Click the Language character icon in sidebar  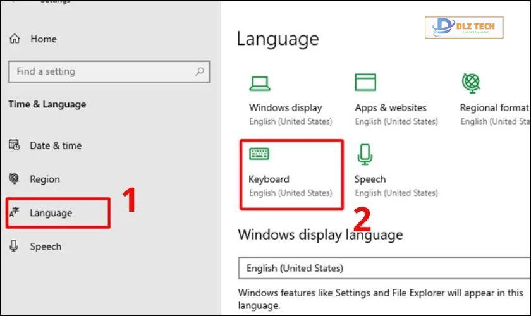(x=14, y=212)
